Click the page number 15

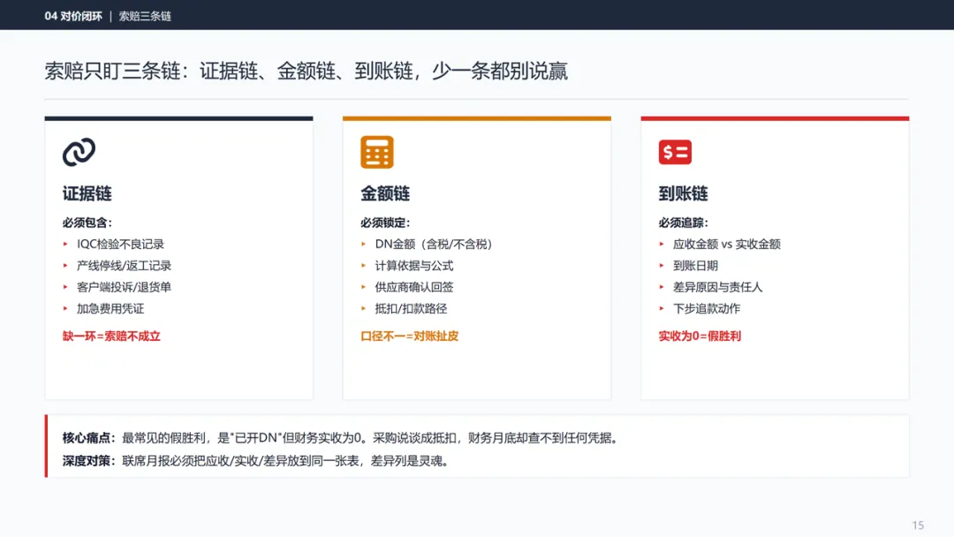tap(918, 526)
